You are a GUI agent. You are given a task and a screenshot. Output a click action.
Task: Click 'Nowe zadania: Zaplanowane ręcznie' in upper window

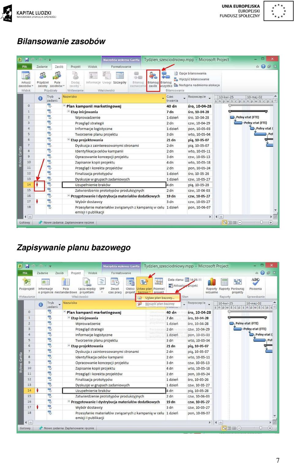66,222
